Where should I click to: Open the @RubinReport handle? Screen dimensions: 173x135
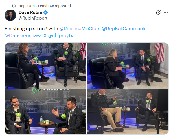33,18
